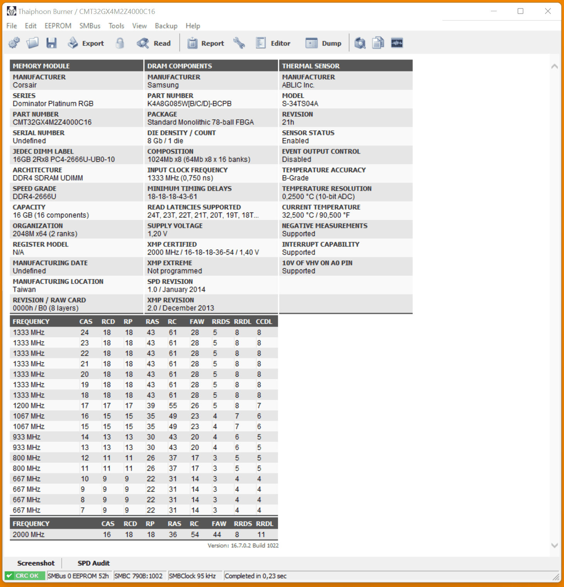Screen dimensions: 564x587
Task: Save dump using floppy disk icon
Action: click(51, 43)
